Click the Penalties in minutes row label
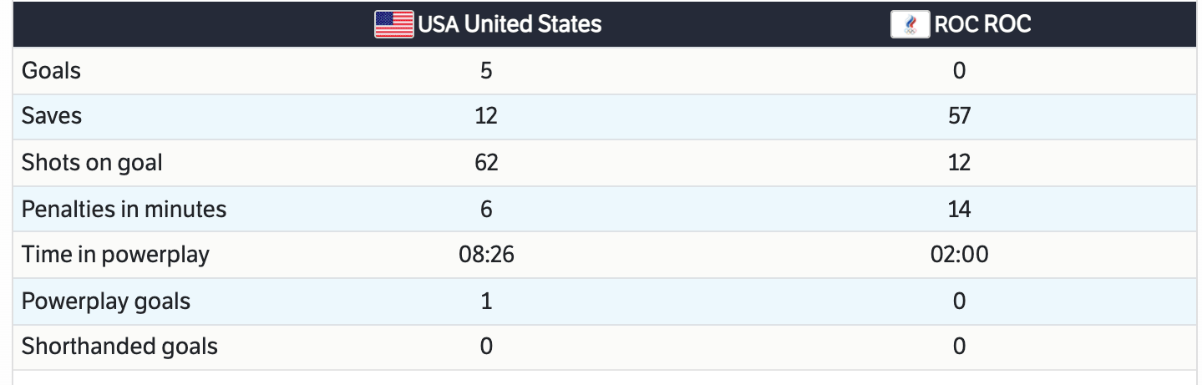Viewport: 1202px width, 385px height. click(124, 209)
